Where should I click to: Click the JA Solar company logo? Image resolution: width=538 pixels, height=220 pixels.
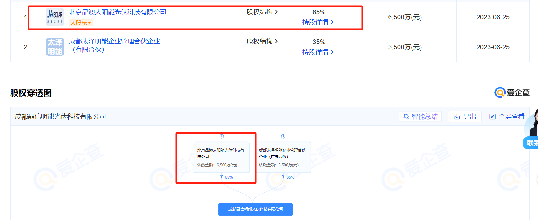point(55,17)
